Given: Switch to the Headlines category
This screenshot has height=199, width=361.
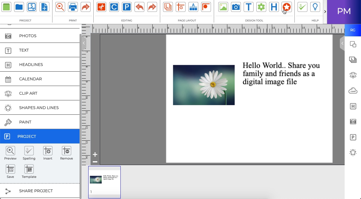Looking at the screenshot, I should tap(31, 65).
